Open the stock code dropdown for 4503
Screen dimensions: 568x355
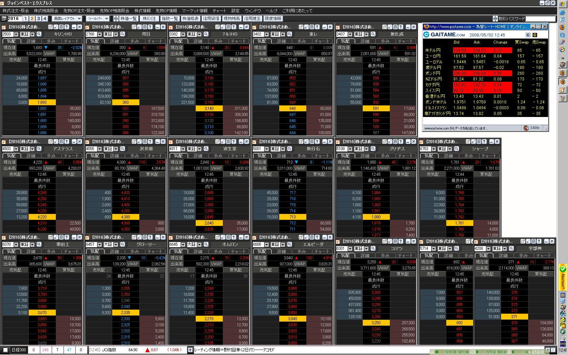tap(16, 149)
